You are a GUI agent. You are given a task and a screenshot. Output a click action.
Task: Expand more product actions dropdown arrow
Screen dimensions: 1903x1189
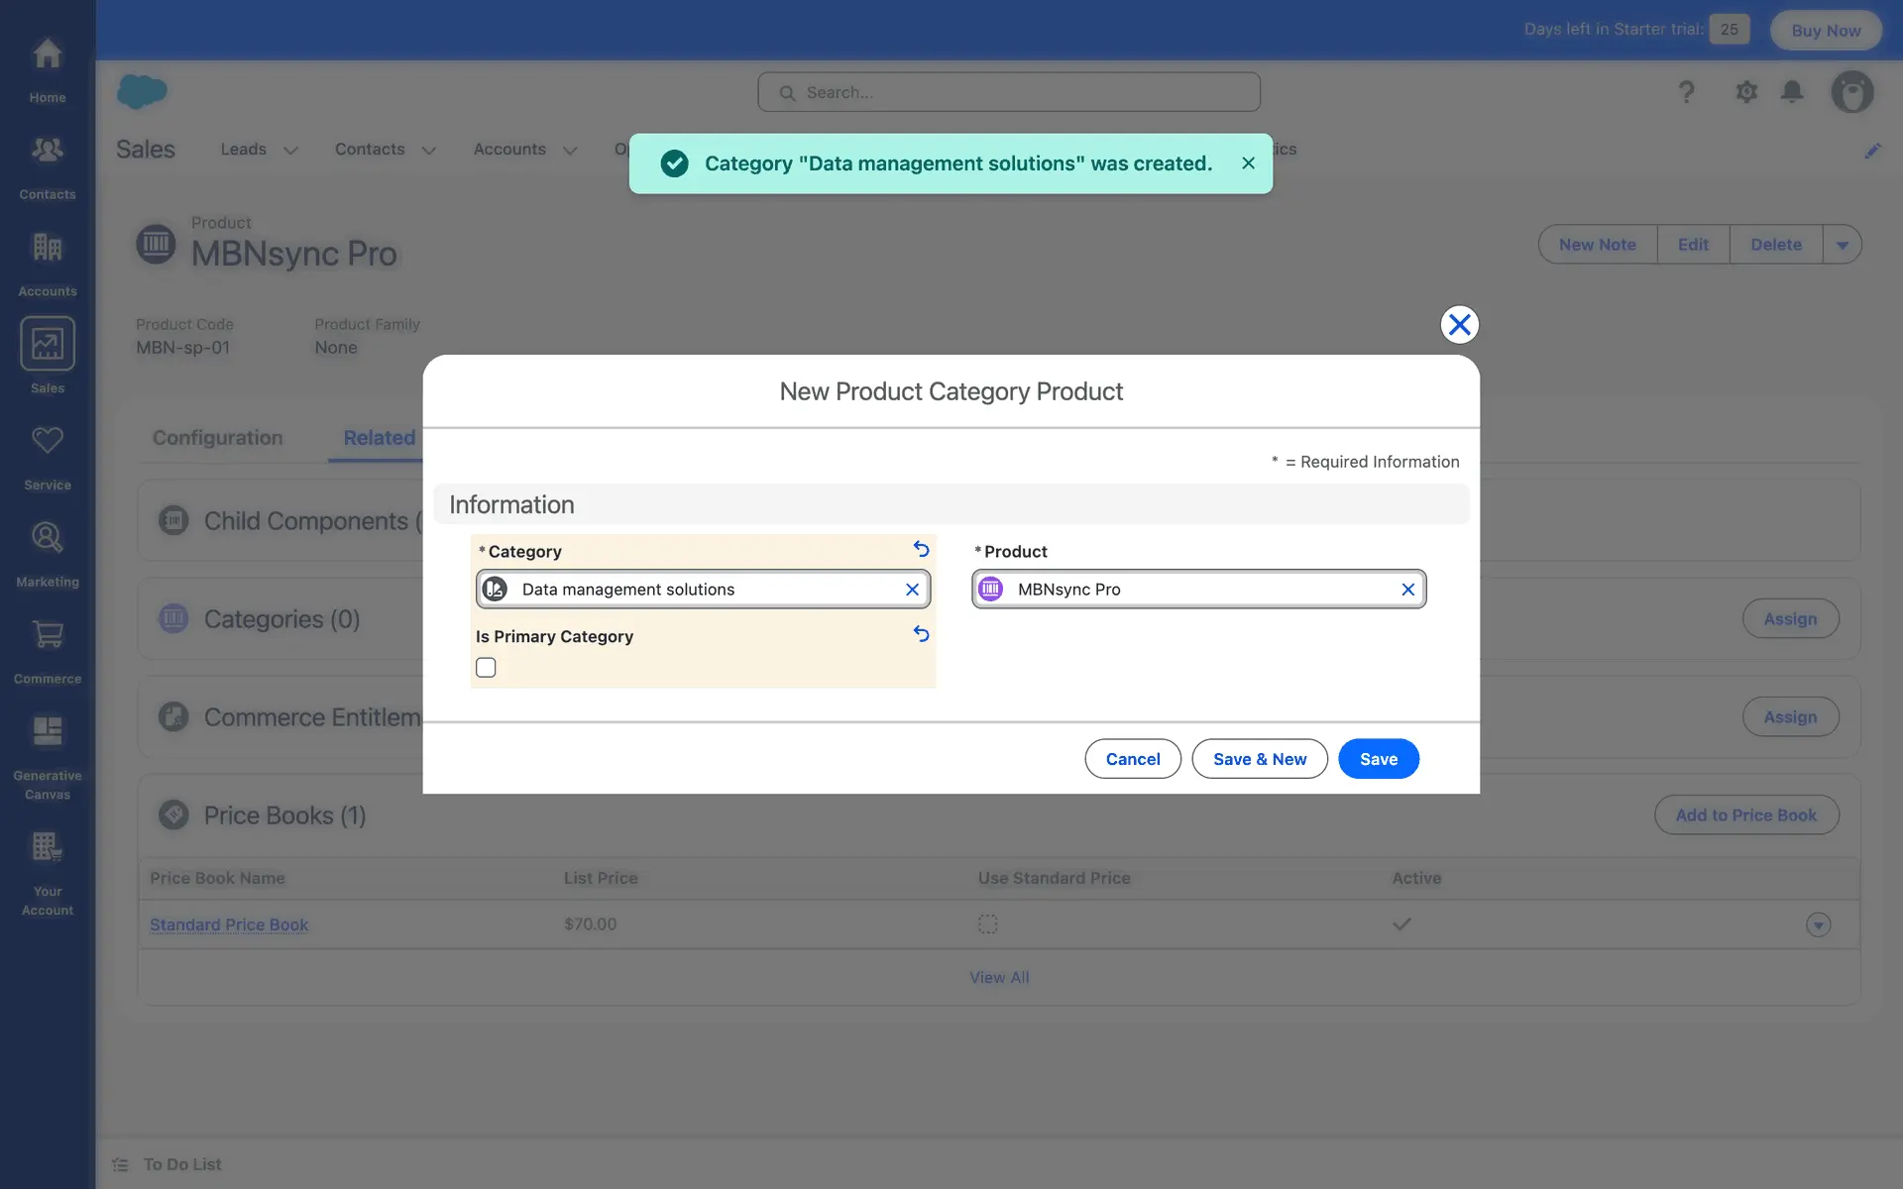pos(1842,245)
